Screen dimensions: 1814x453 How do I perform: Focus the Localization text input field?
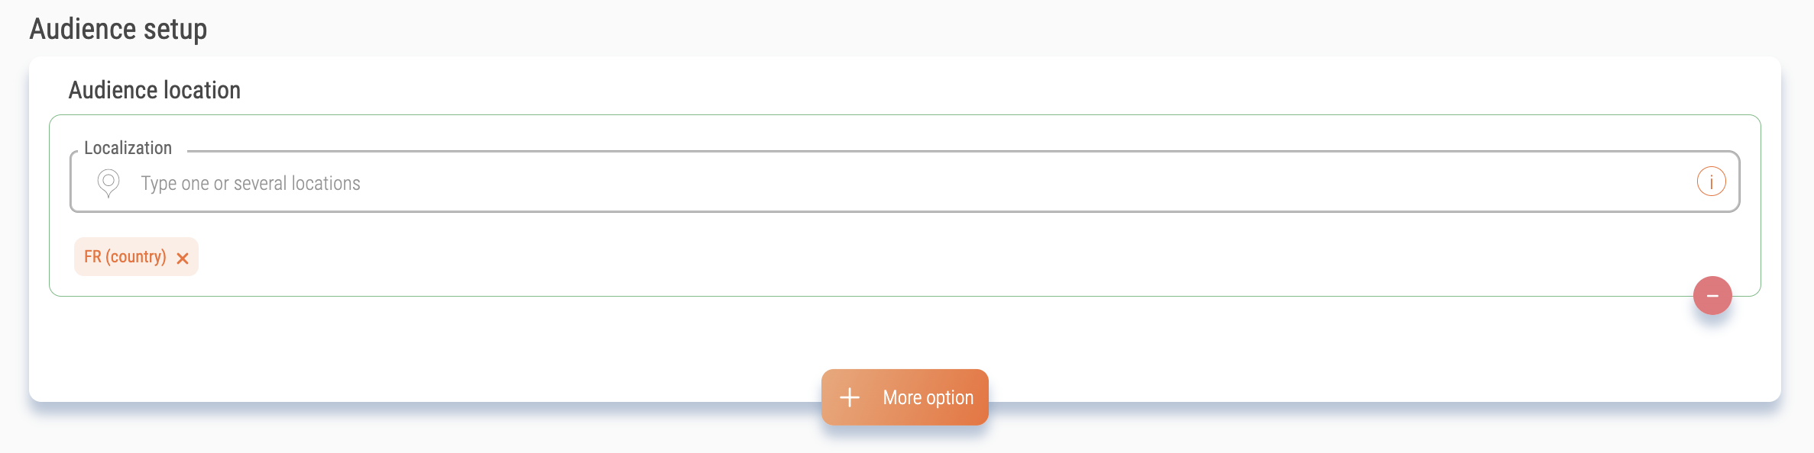pyautogui.click(x=905, y=182)
